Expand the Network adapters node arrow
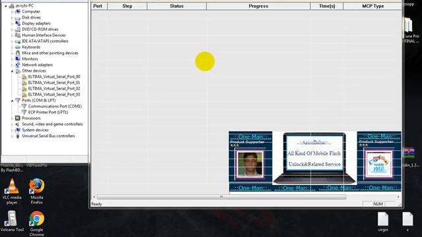Image resolution: width=422 pixels, height=237 pixels. pos(12,65)
